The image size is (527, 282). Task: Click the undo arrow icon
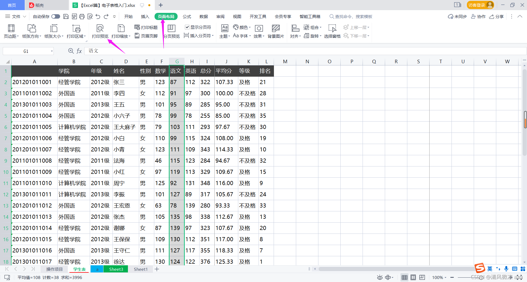click(x=98, y=16)
